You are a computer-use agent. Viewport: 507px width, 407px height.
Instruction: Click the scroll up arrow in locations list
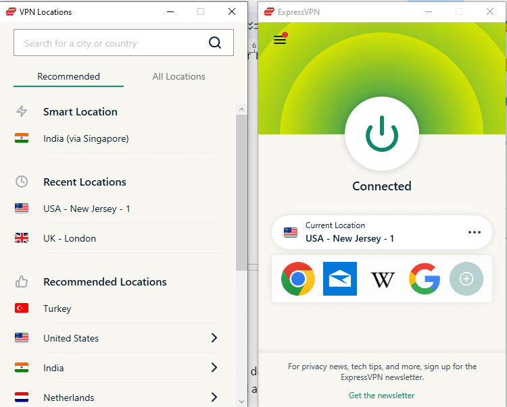241,109
